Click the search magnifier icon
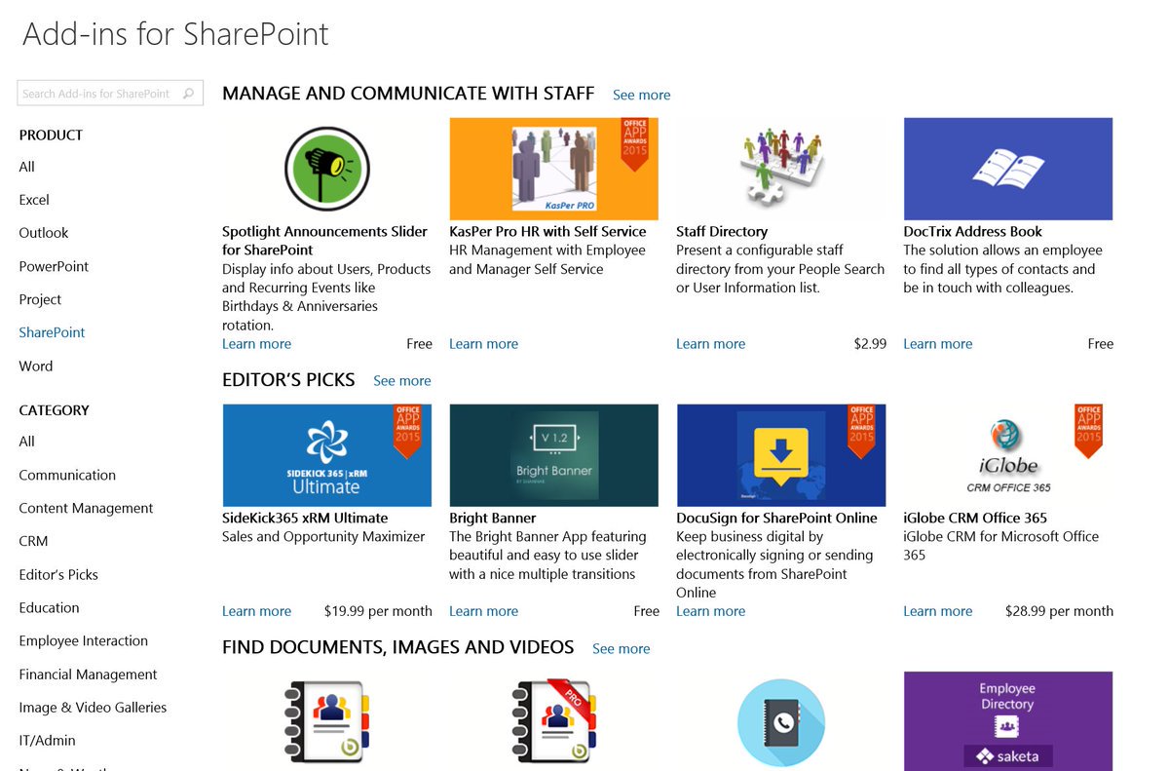This screenshot has width=1169, height=771. coord(189,94)
